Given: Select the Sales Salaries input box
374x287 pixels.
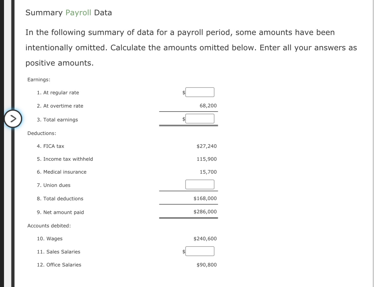Looking at the screenshot, I should coord(200,251).
